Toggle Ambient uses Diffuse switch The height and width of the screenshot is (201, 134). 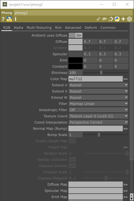(x=75, y=35)
